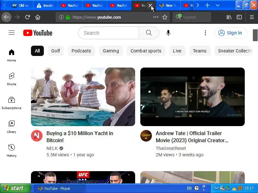Select the Teams filter chip
This screenshot has width=258, height=193.
pos(200,51)
